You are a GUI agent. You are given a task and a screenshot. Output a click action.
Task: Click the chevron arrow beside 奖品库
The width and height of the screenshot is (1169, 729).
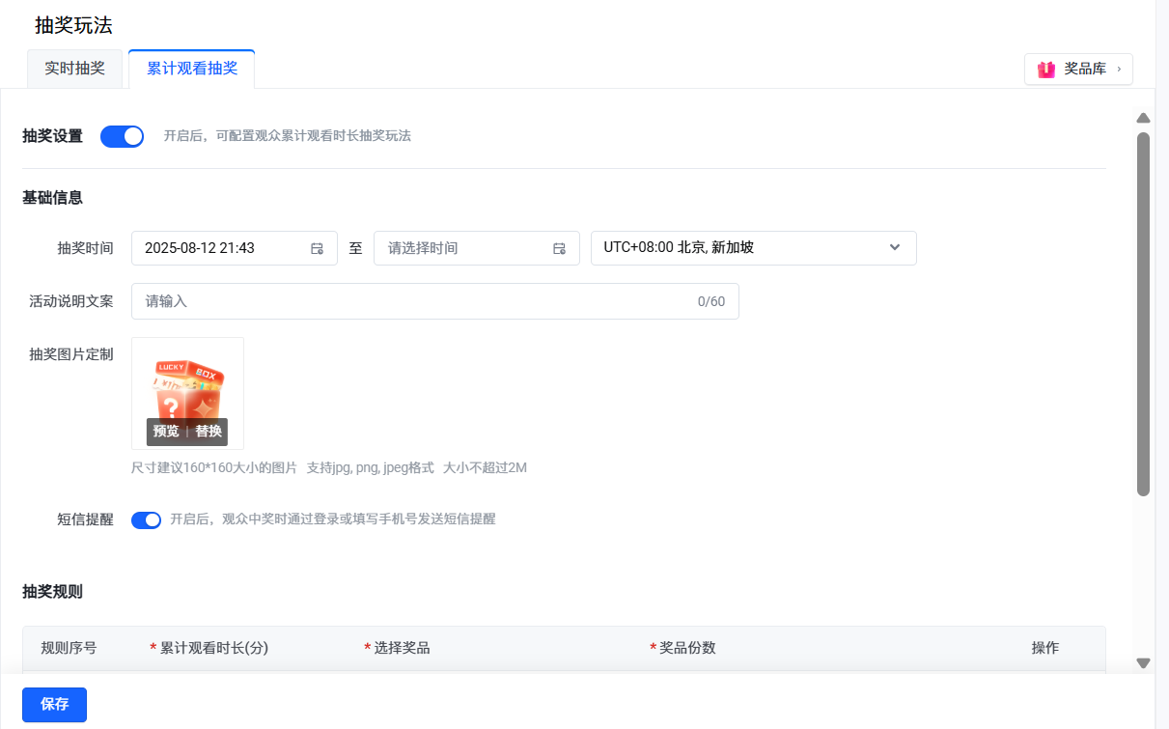[x=1119, y=70]
